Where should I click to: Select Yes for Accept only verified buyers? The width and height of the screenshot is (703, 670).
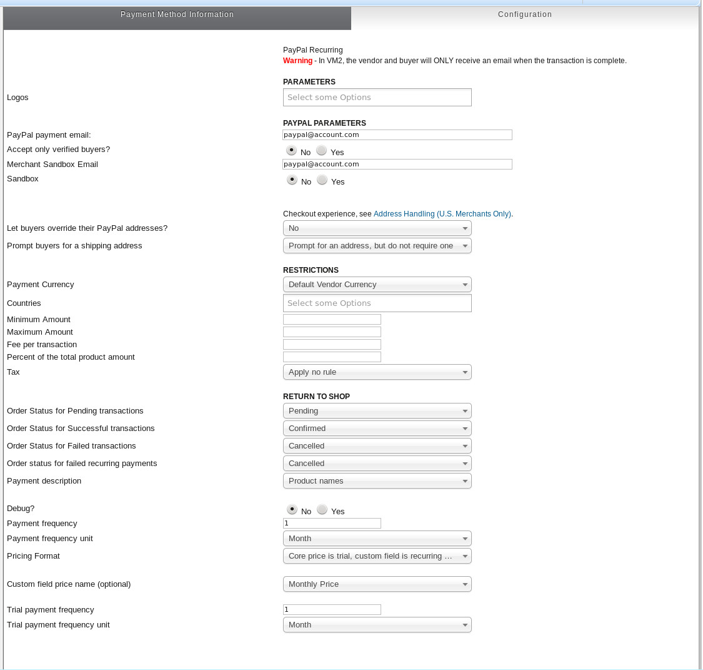[x=321, y=150]
